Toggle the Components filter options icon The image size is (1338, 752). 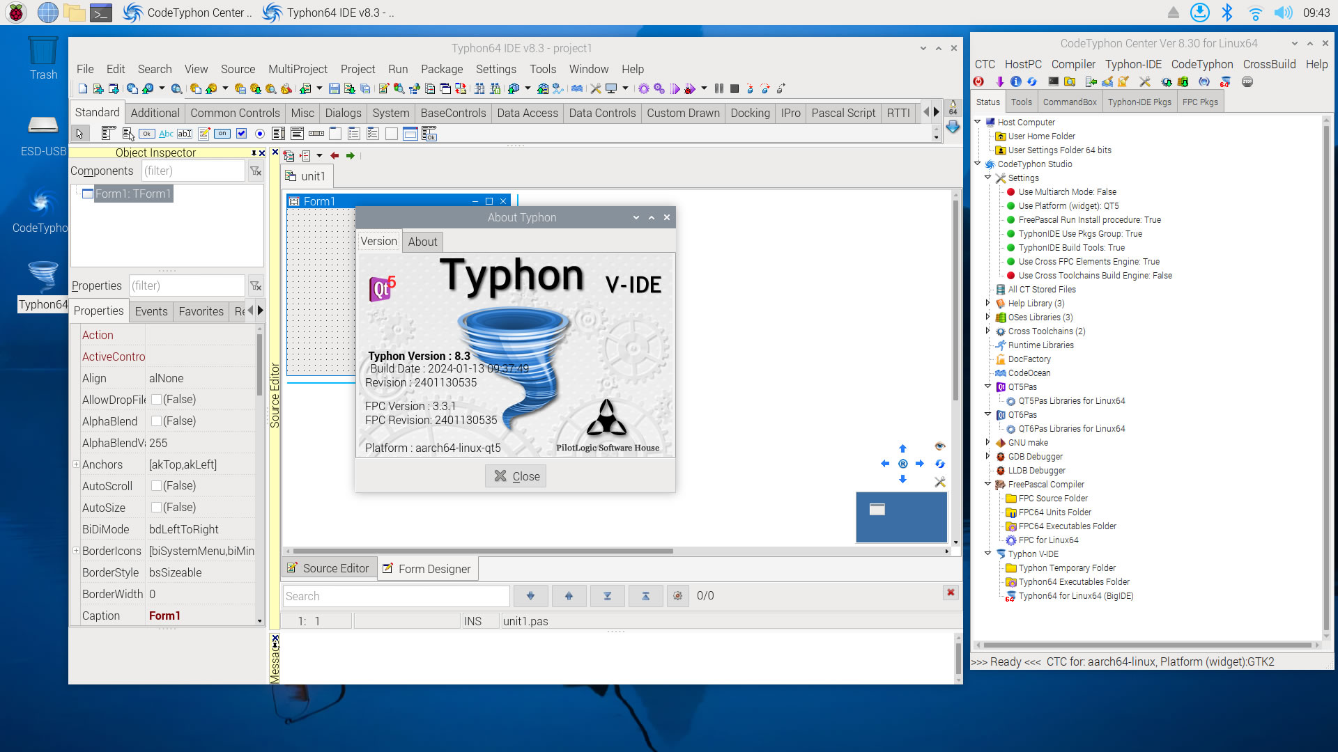click(256, 171)
